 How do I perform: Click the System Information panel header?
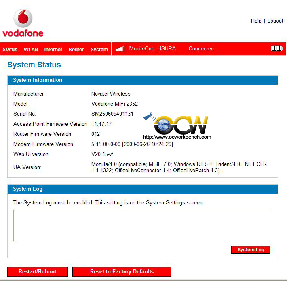143,80
